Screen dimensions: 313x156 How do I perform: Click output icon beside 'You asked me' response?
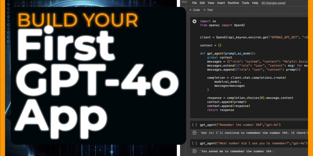coord(194,151)
